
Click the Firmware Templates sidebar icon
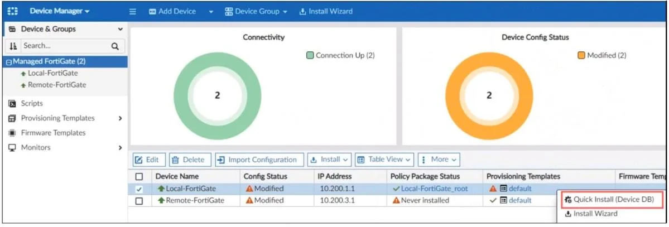[x=12, y=133]
